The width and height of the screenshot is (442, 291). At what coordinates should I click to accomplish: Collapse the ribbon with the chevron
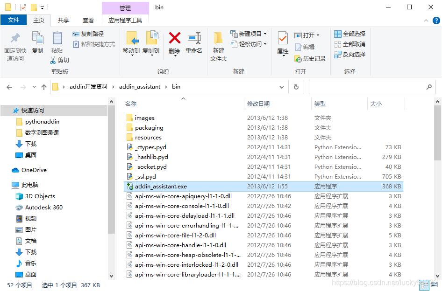pos(426,21)
